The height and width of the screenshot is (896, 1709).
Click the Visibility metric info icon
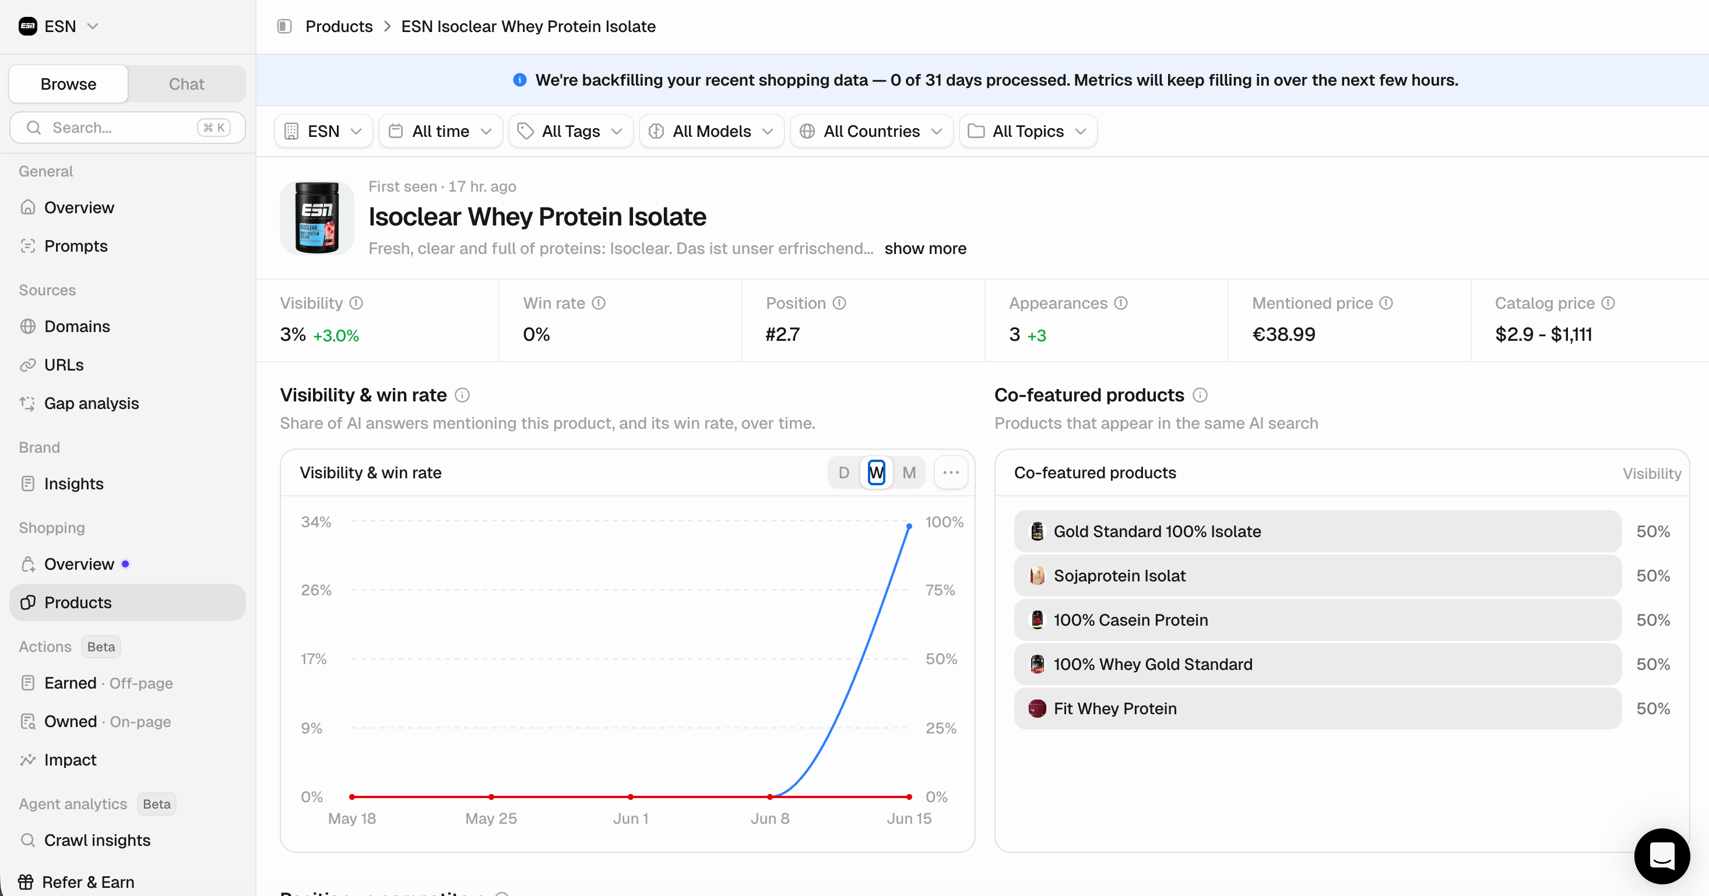tap(356, 303)
